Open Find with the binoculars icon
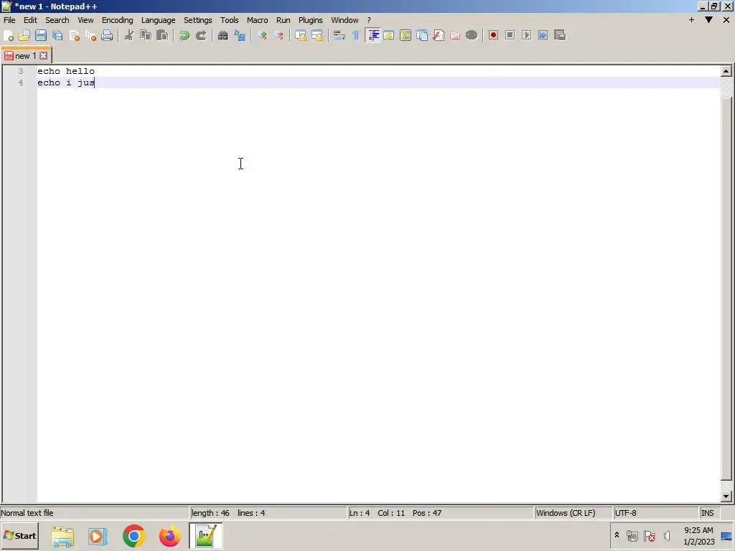Screen dimensions: 735x551 coord(223,36)
